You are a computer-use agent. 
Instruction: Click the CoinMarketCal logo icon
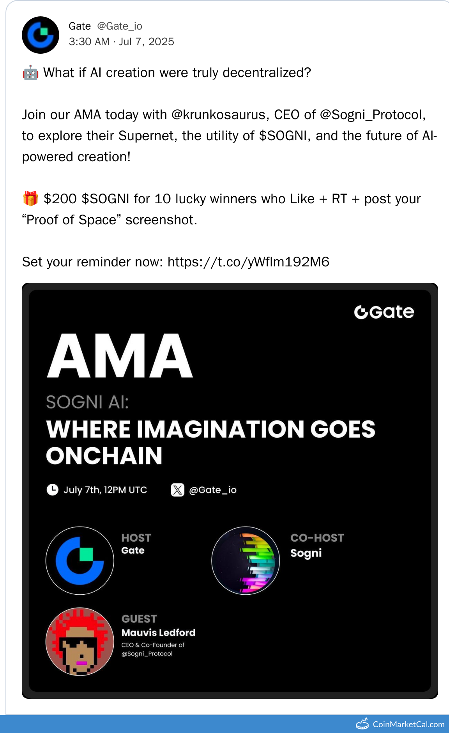click(x=362, y=724)
